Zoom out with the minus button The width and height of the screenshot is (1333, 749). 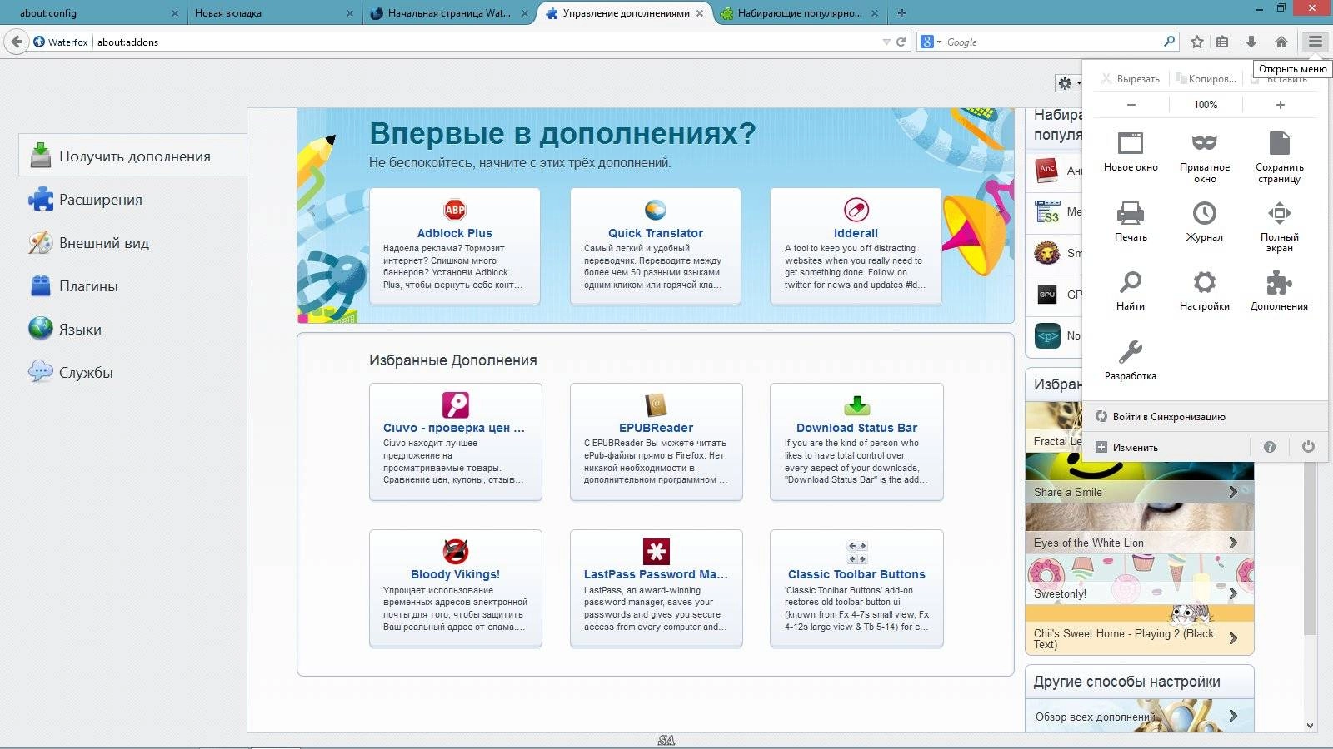[1131, 105]
